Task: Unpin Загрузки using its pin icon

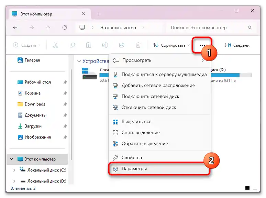Action: click(x=65, y=126)
